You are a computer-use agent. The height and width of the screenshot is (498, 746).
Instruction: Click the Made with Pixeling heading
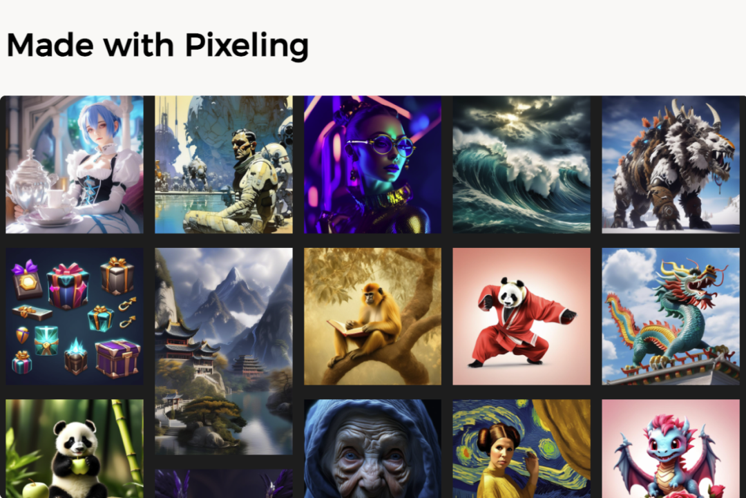point(157,46)
